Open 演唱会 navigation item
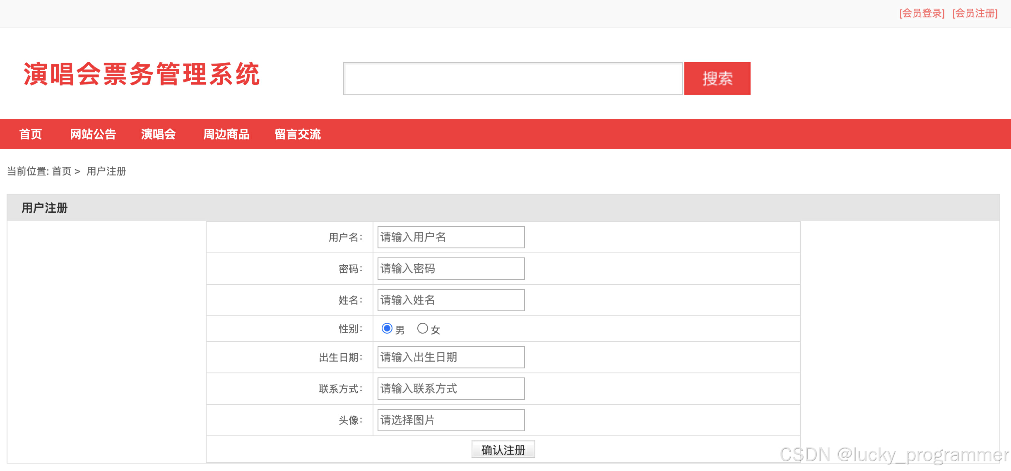 [x=158, y=134]
